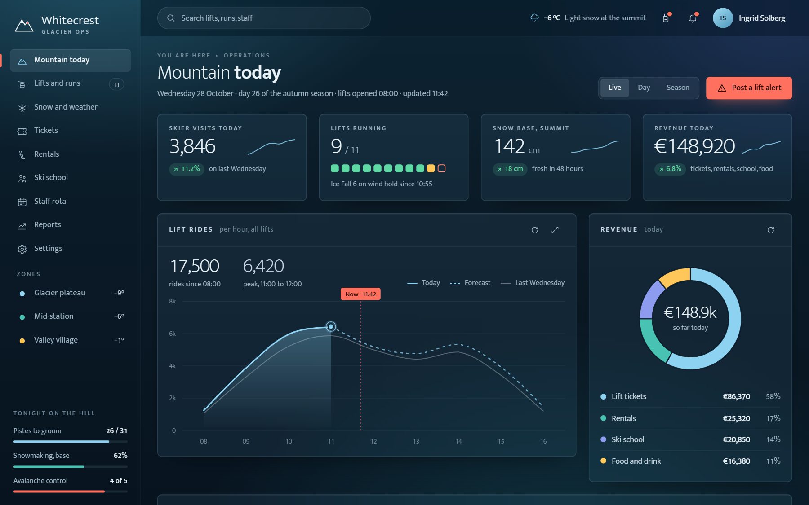Switch to the Day view
The image size is (809, 505).
tap(644, 88)
